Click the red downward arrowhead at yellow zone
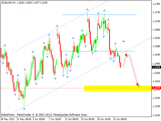 point(138,84)
